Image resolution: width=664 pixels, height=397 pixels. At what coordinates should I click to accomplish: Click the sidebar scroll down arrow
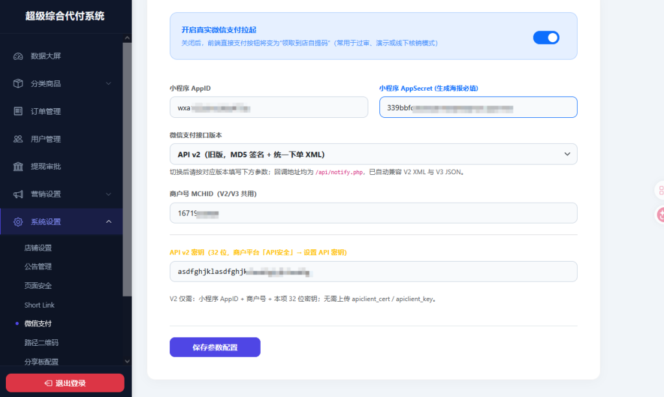127,361
